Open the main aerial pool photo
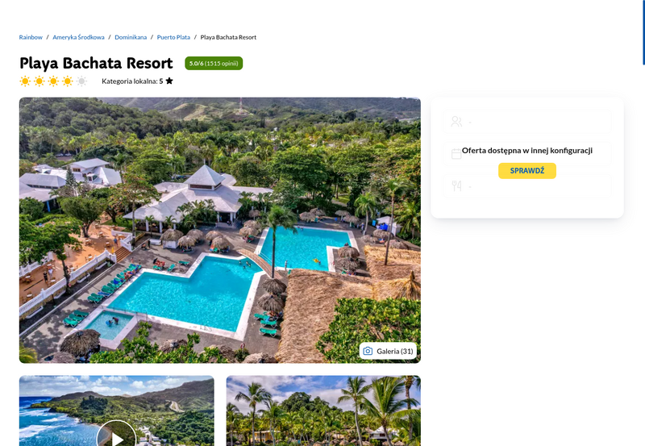Screen dimensions: 645x446 coord(220,231)
